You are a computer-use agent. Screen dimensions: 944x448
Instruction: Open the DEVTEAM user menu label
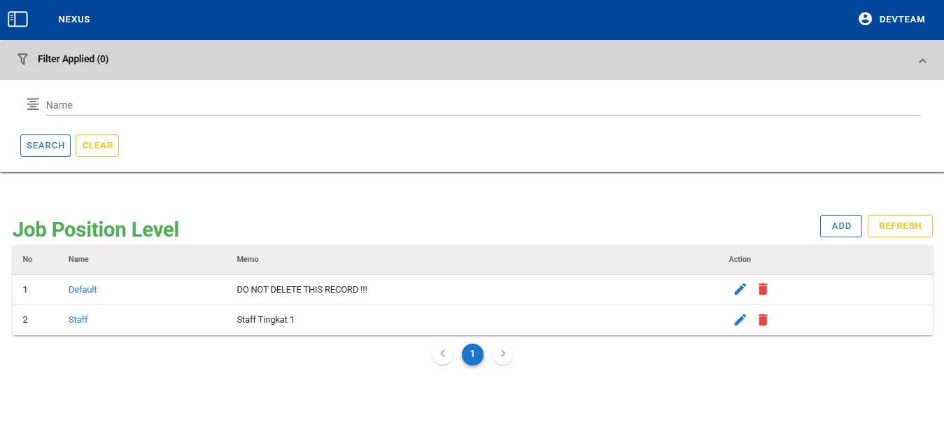(x=902, y=20)
